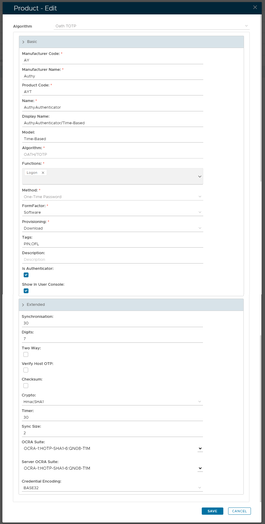Click the Manufacturer Name input field
Image resolution: width=265 pixels, height=524 pixels.
112,76
